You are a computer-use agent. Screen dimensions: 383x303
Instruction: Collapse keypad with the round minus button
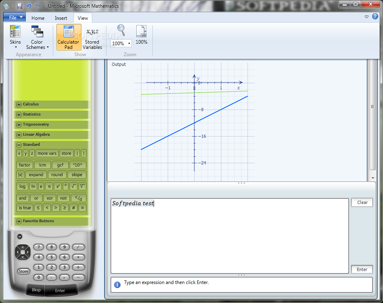click(x=20, y=236)
